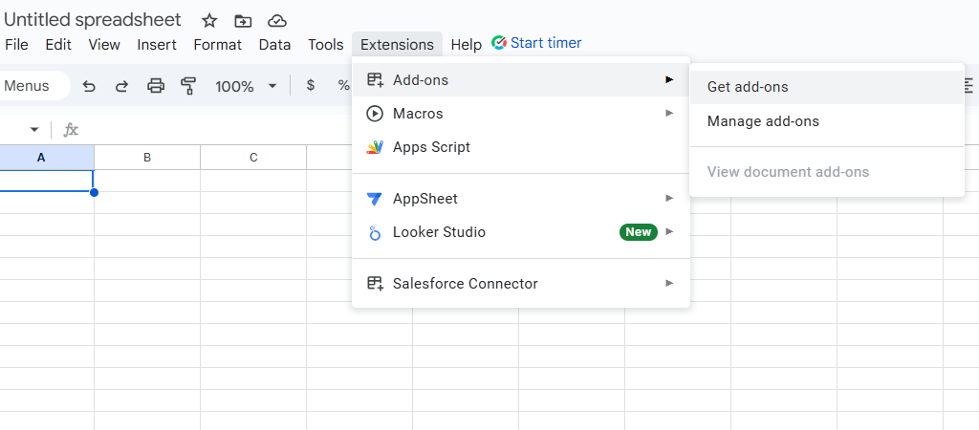Click the Menus search button
Viewport: 979px width, 430px height.
coord(29,86)
